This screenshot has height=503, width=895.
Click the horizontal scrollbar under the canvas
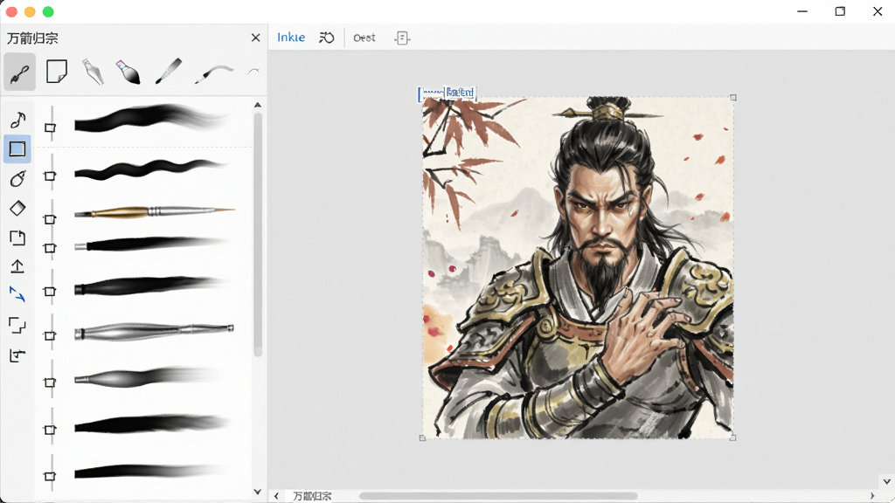point(497,496)
